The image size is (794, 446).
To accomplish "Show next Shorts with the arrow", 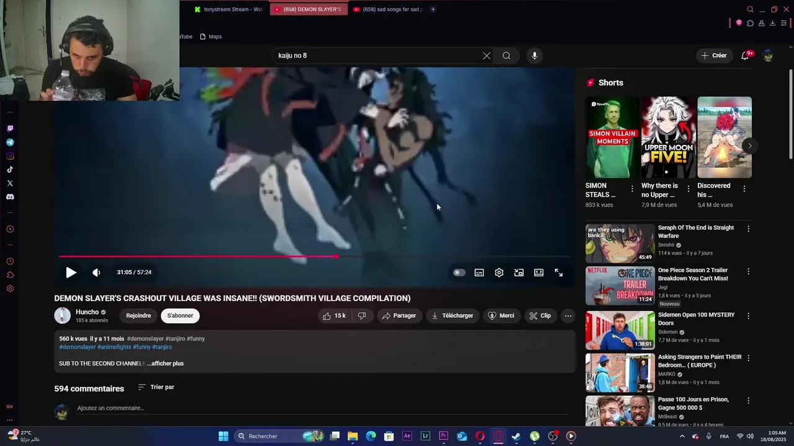I will 749,146.
